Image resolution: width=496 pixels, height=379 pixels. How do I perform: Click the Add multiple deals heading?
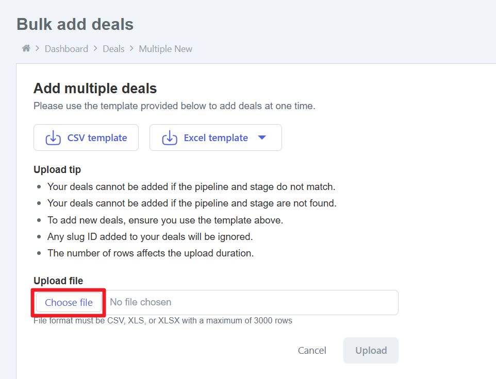pos(95,89)
